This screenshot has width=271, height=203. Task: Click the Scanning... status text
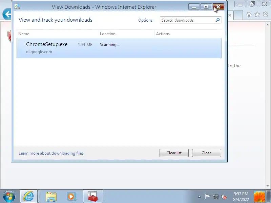pyautogui.click(x=109, y=45)
